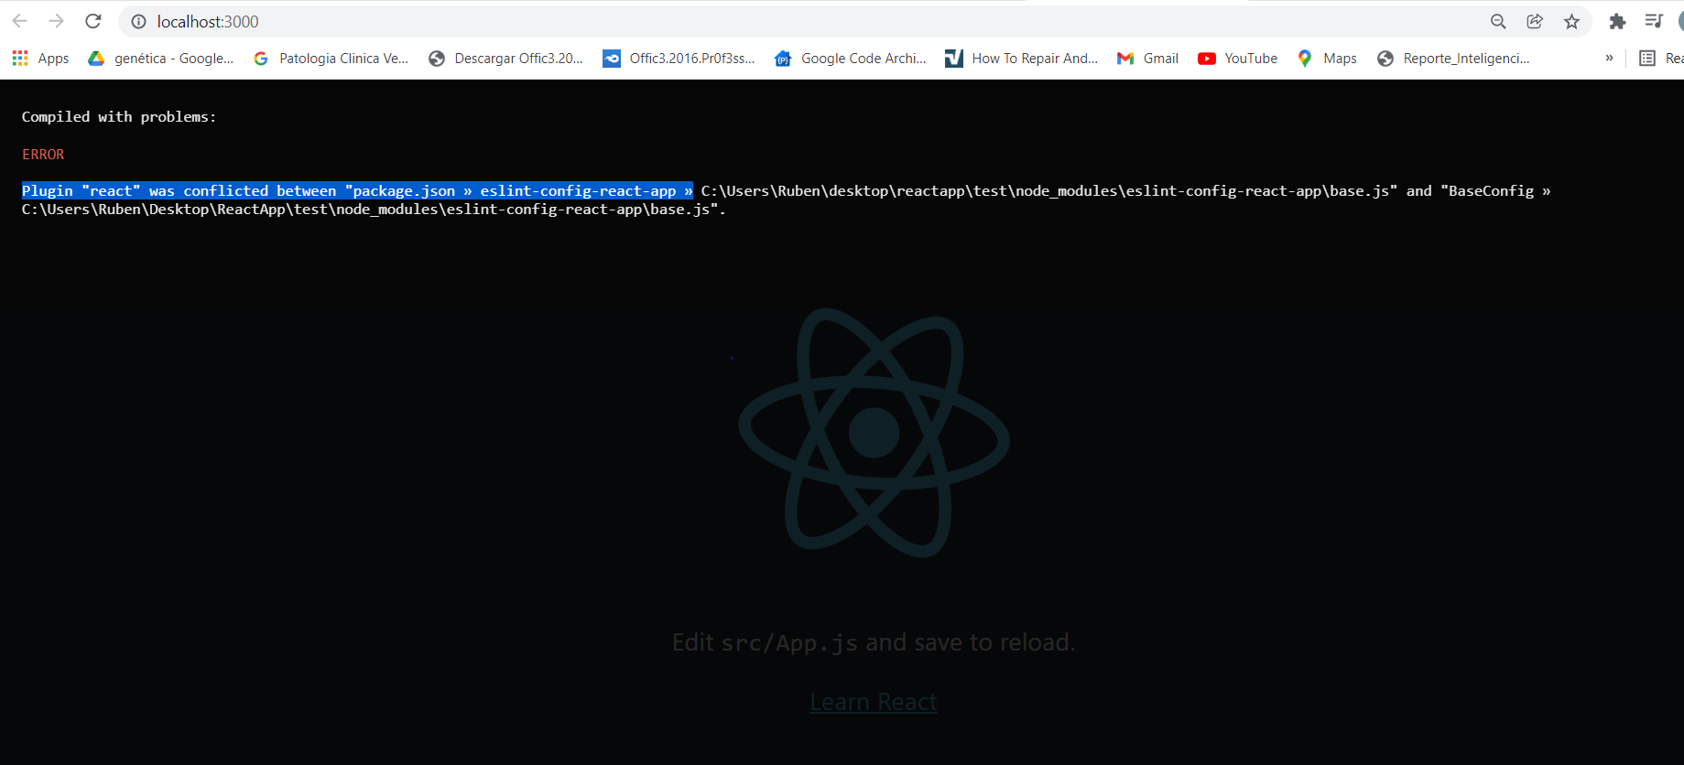Viewport: 1684px width, 765px height.
Task: Open the Offic3.2016.Pr0f3ss... bookmark
Action: click(679, 59)
